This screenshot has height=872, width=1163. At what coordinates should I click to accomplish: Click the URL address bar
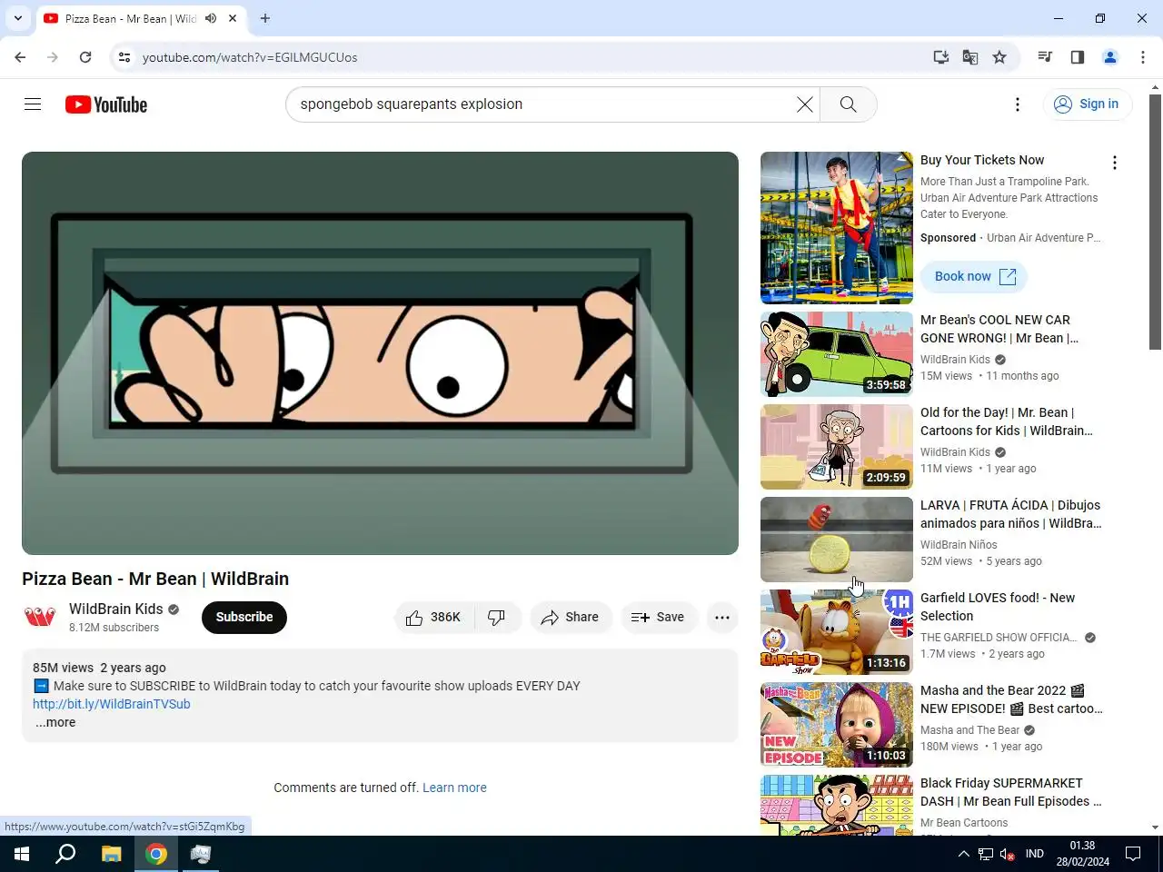527,57
